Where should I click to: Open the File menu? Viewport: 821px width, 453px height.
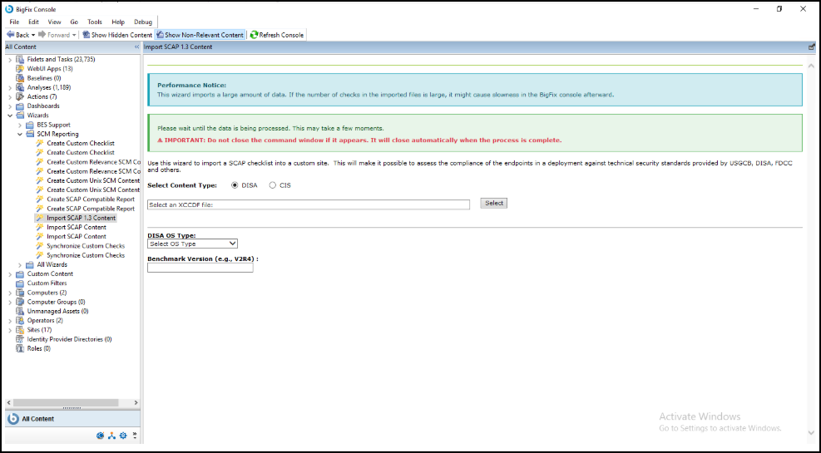click(14, 22)
